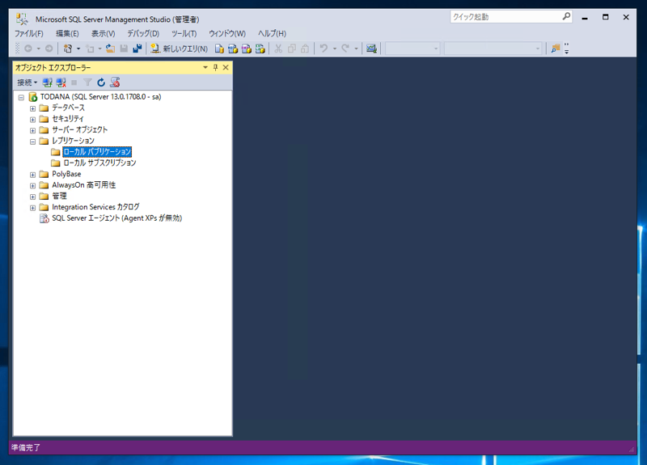Click the Redo arrow icon
Viewport: 647px width, 465px height.
pos(345,49)
